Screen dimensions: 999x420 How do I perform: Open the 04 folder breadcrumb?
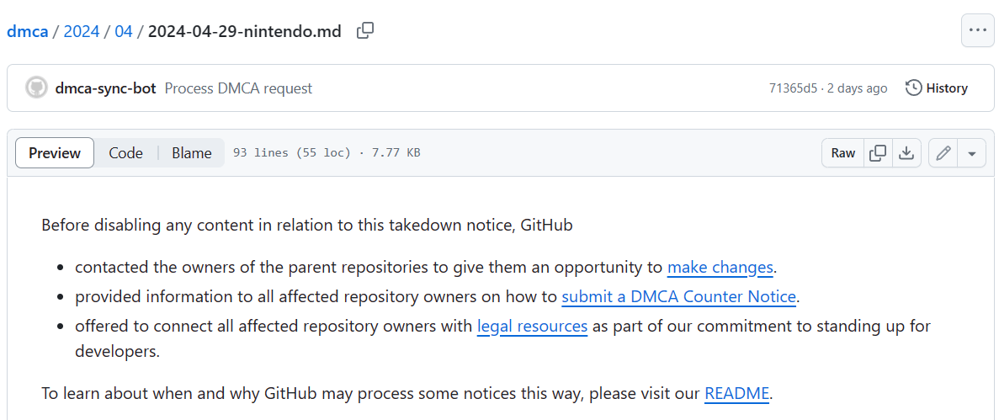(x=124, y=32)
